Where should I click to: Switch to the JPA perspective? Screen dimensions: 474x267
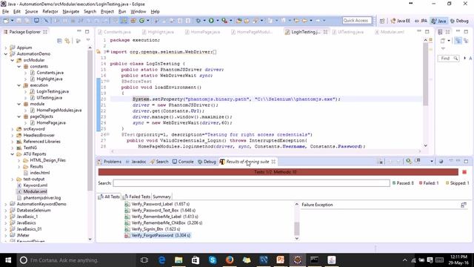point(421,21)
